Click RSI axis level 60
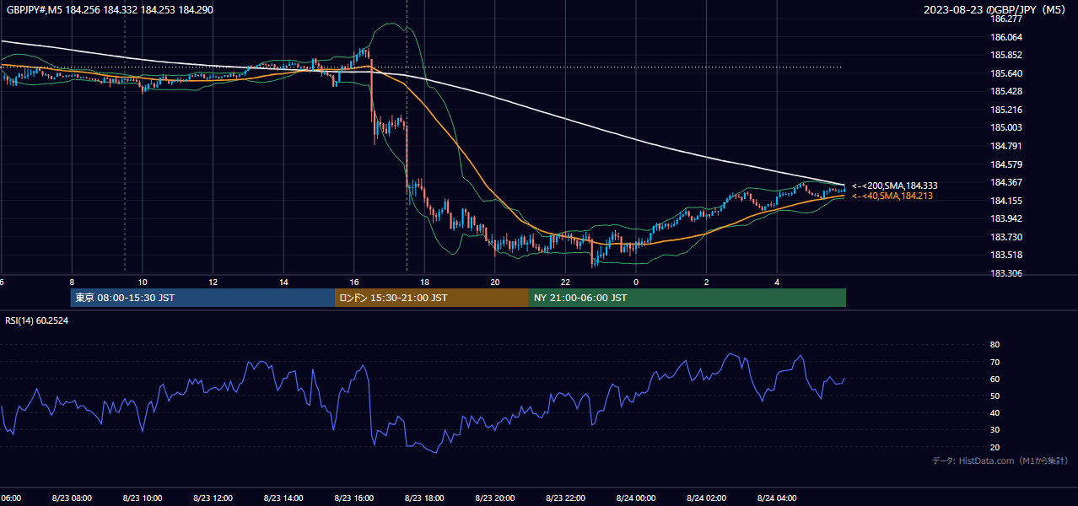 pyautogui.click(x=994, y=379)
